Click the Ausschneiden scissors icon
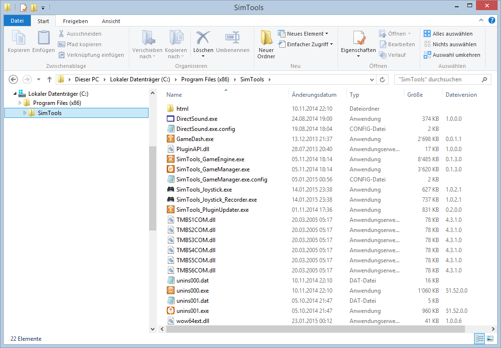Viewport: 501px width, 348px height. [x=62, y=34]
